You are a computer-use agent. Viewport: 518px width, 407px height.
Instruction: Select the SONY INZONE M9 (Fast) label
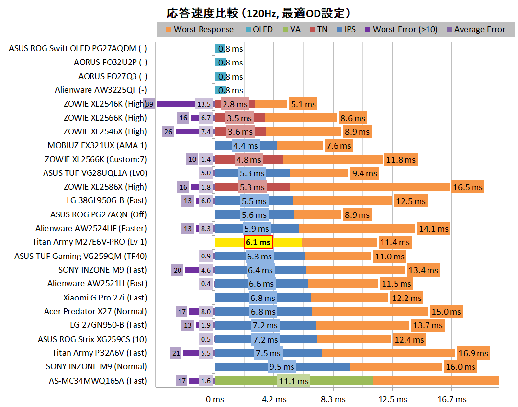(102, 270)
